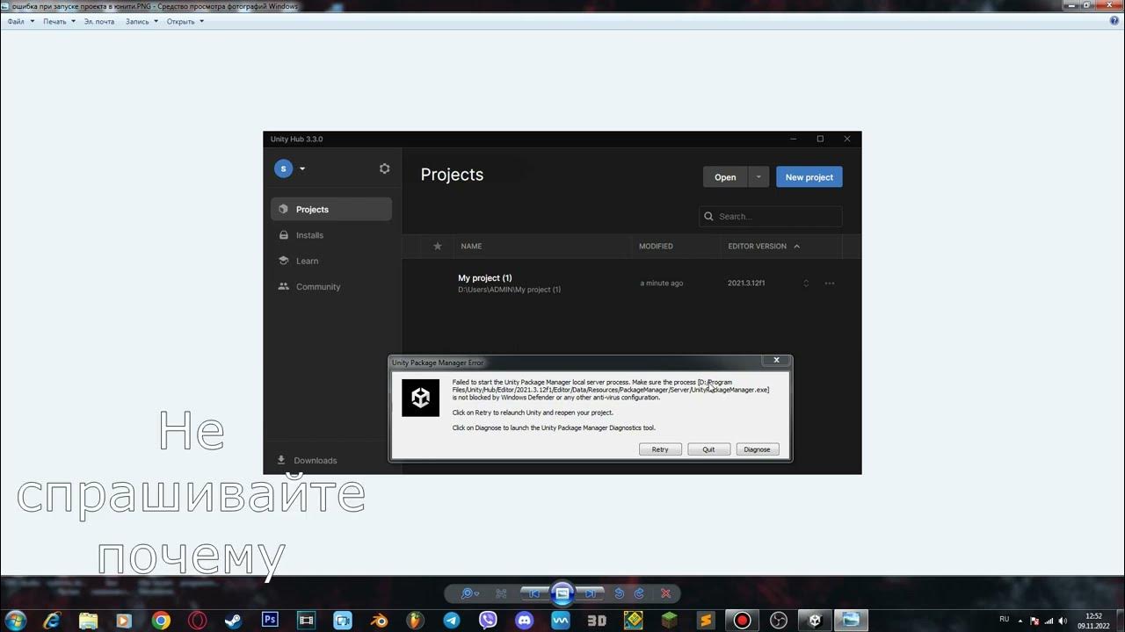
Task: Open the Windows Start menu
Action: (x=16, y=621)
